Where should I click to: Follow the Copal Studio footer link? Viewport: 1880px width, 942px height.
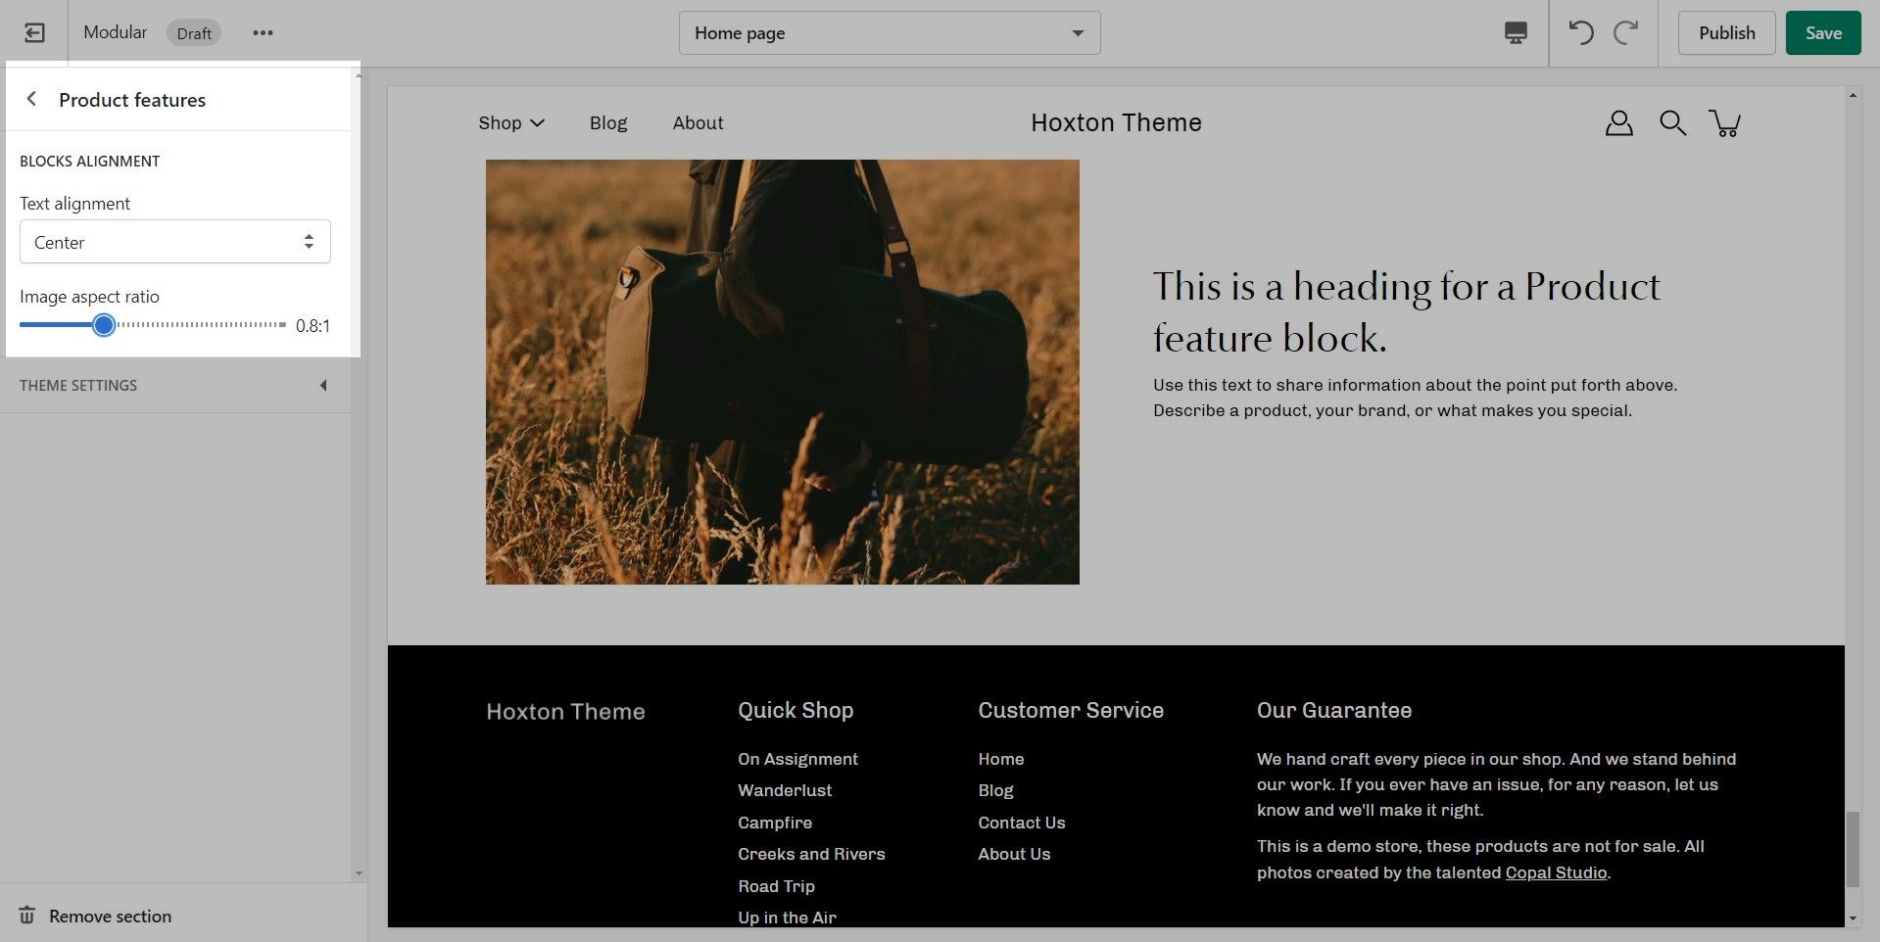[x=1556, y=872]
